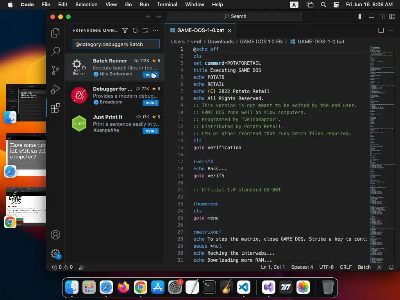Split the editor to the right
The height and width of the screenshot is (300, 400).
coord(381,30)
